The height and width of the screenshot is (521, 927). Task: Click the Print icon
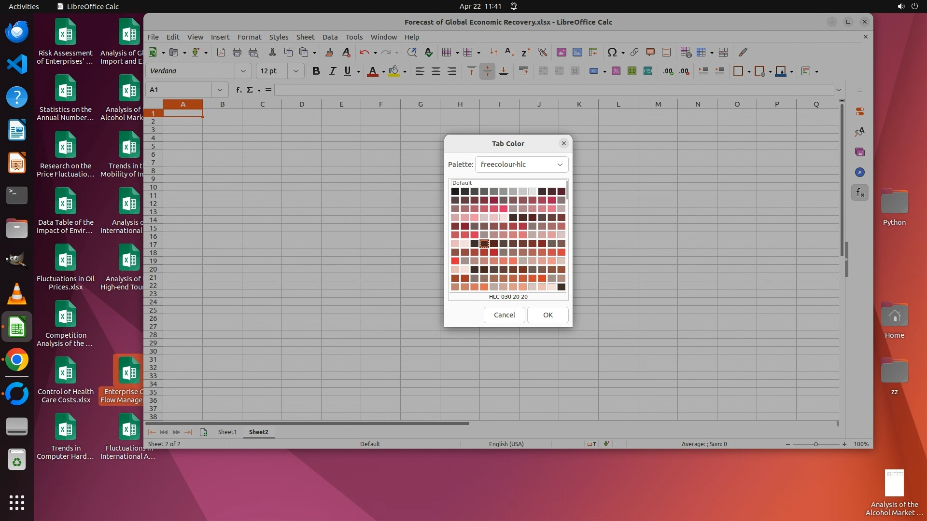pos(237,52)
